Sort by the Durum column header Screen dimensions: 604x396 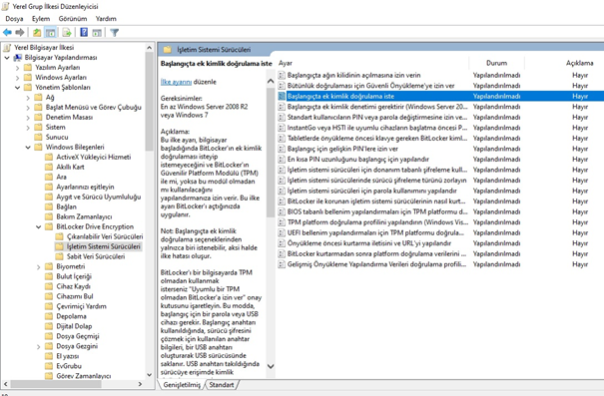click(x=496, y=63)
